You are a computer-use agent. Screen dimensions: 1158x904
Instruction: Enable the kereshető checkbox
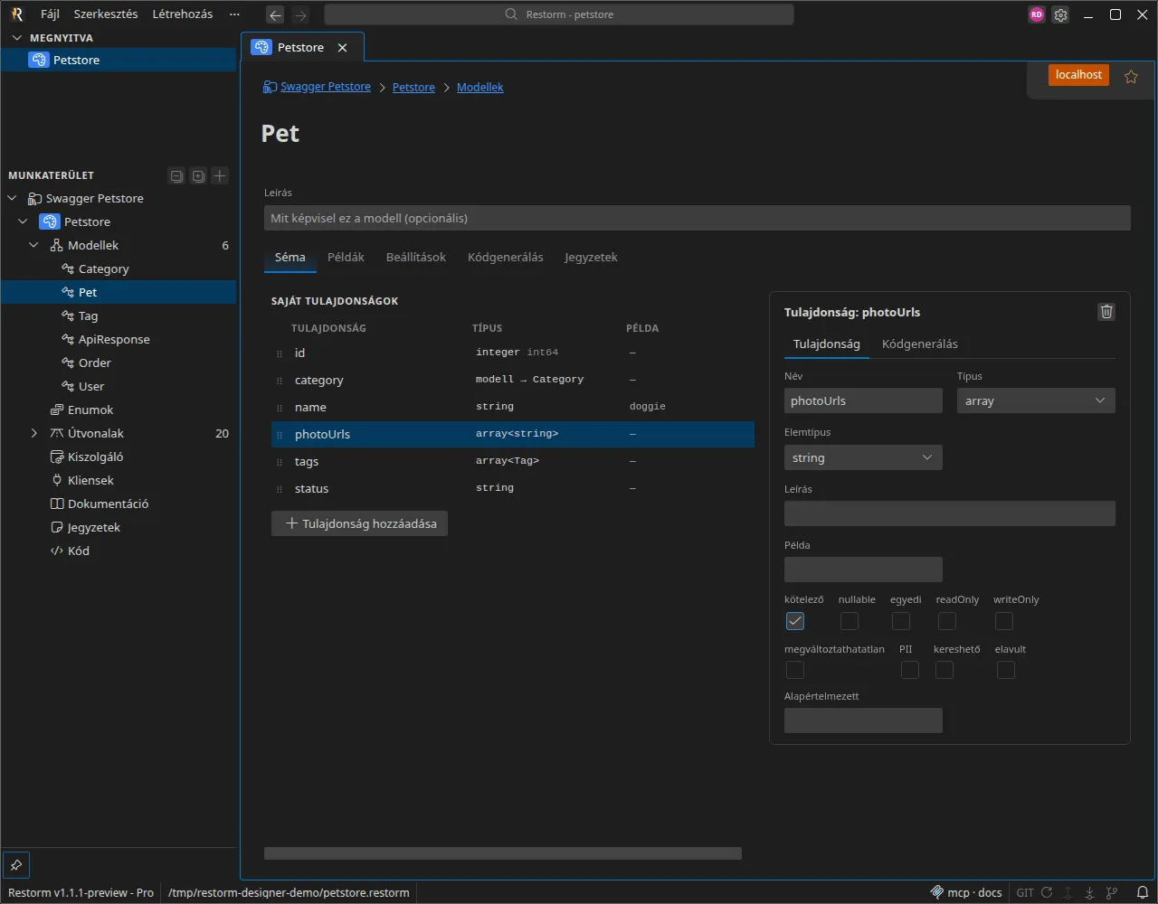(944, 670)
